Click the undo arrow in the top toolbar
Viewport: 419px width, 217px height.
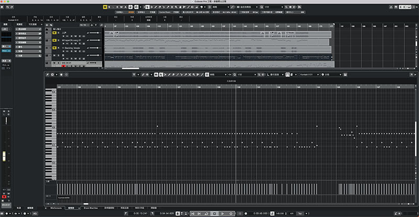coord(7,7)
